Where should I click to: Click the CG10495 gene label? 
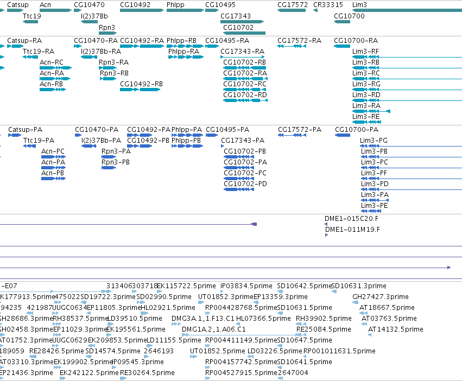[220, 5]
